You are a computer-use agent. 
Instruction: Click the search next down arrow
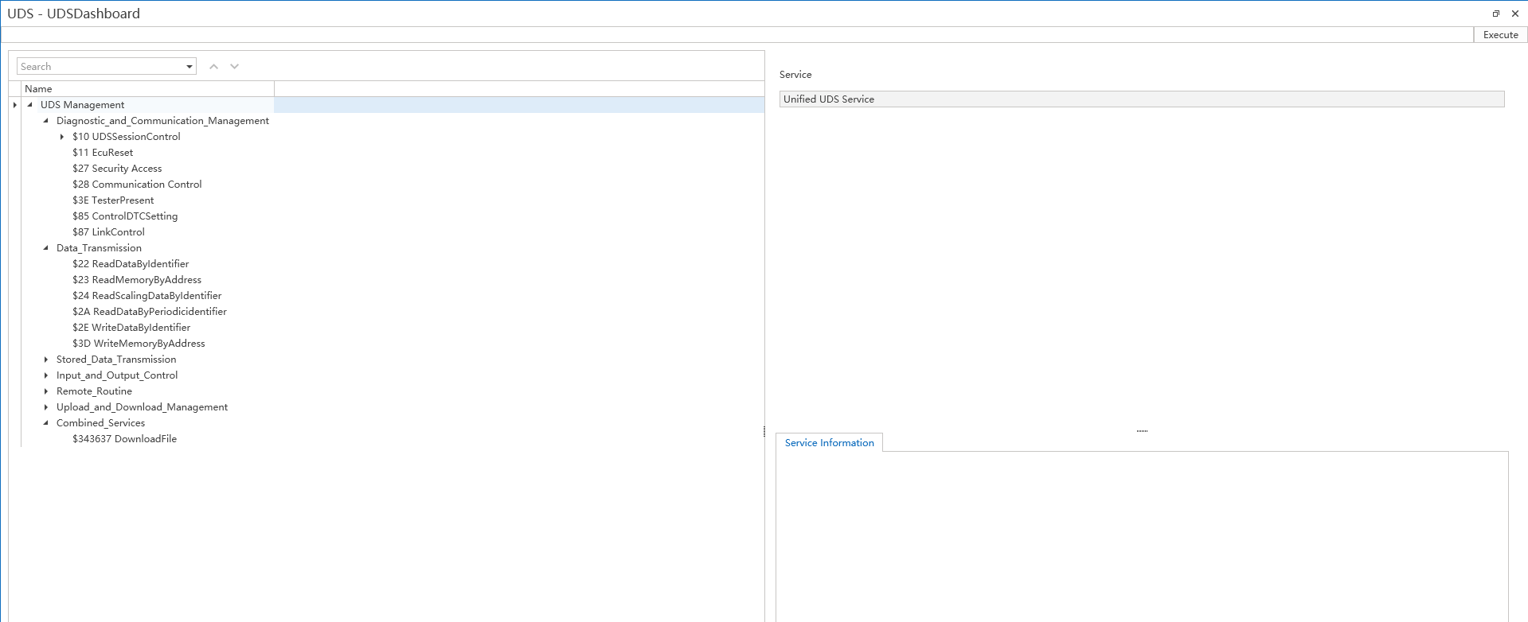[x=234, y=67]
